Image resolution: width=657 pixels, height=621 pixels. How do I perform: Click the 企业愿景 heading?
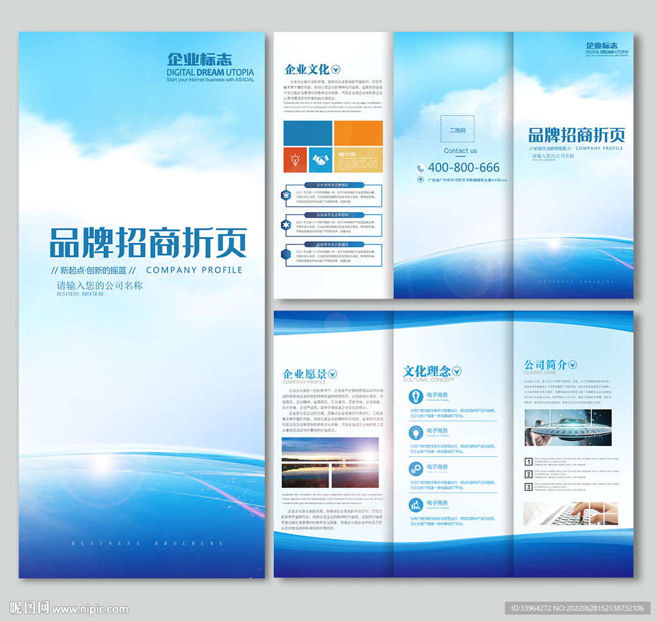click(x=305, y=374)
